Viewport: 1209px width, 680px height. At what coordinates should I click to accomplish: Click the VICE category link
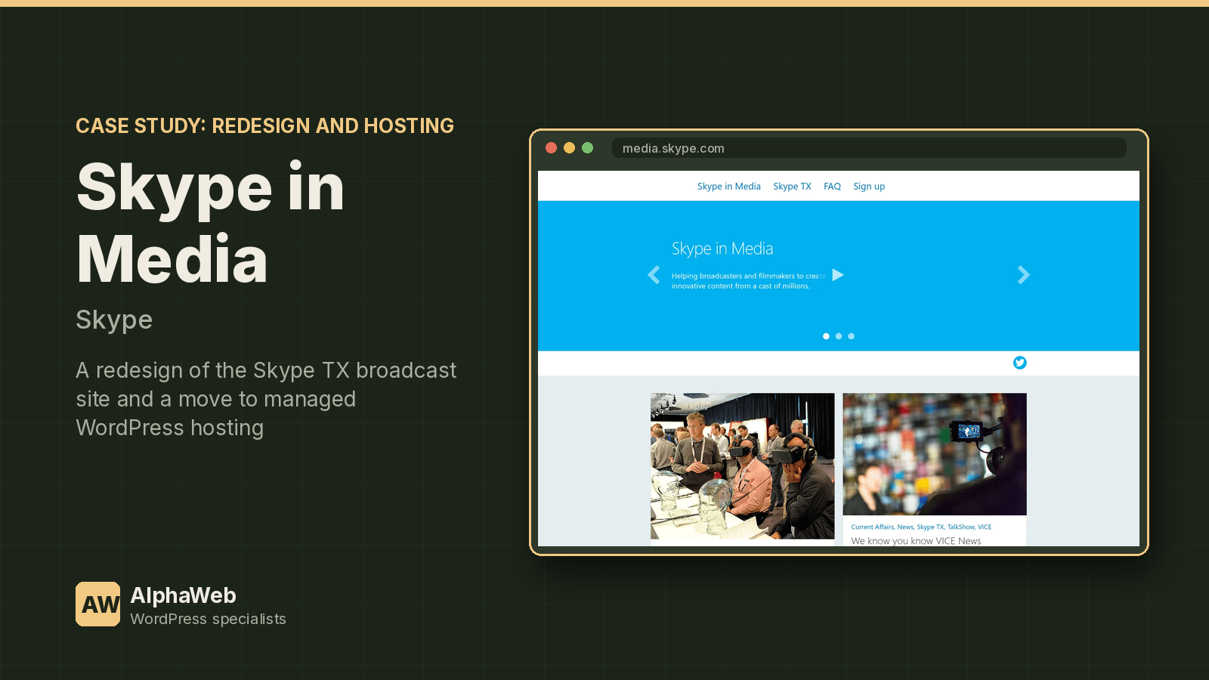tap(985, 527)
